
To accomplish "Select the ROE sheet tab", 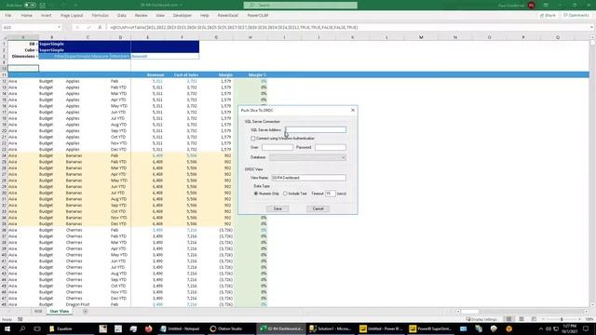I will [38, 312].
